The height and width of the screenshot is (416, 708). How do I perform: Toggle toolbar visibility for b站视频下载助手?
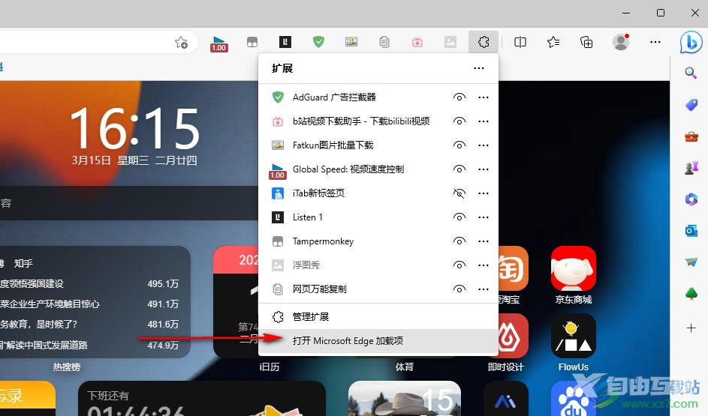459,121
